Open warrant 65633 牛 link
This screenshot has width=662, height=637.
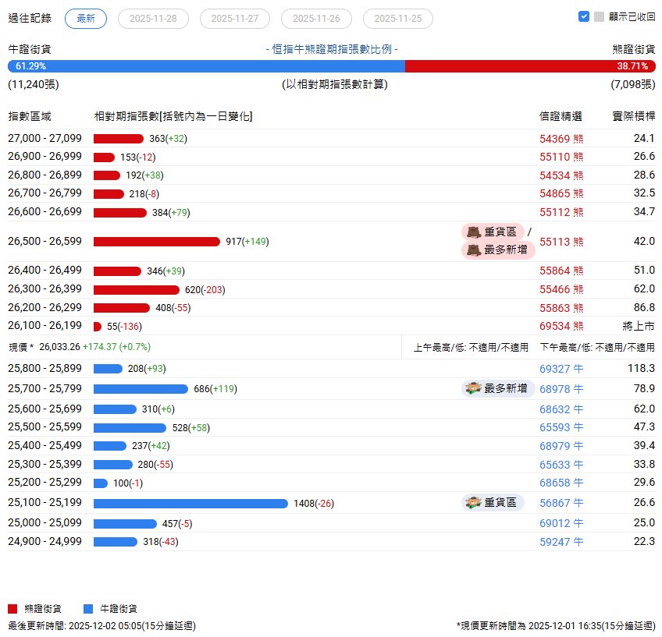[561, 465]
